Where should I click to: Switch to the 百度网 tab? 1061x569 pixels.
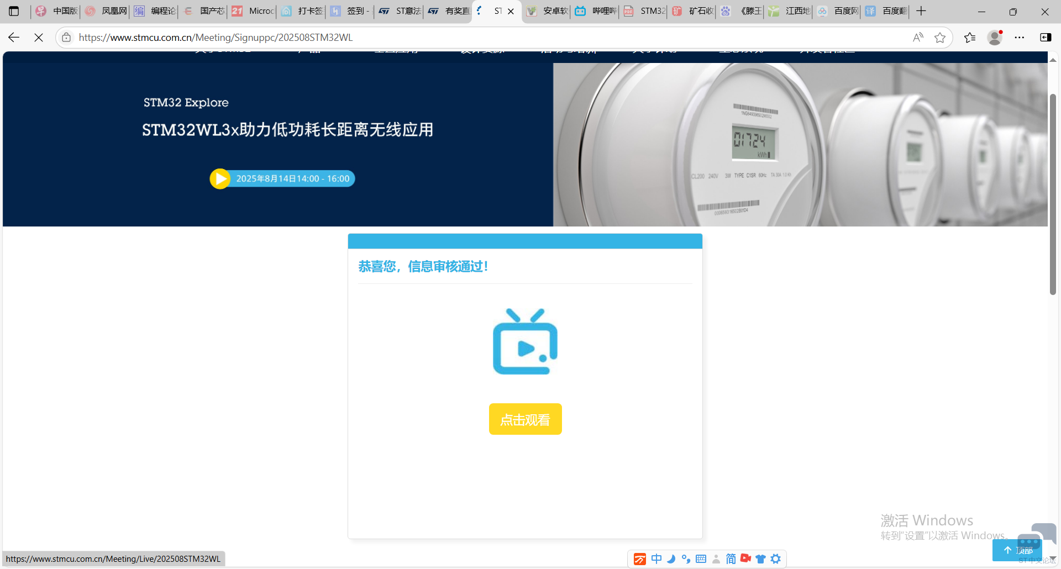coord(837,11)
